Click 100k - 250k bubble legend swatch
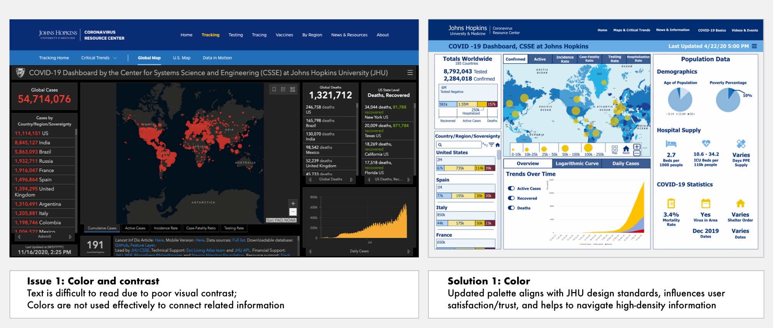The height and width of the screenshot is (328, 773). coord(588,148)
